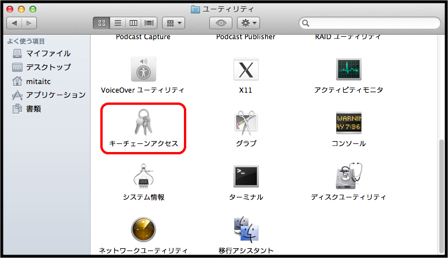This screenshot has width=448, height=258.
Task: Open the Keychain Access (キーチェーンアクセス) app icon
Action: click(x=143, y=122)
